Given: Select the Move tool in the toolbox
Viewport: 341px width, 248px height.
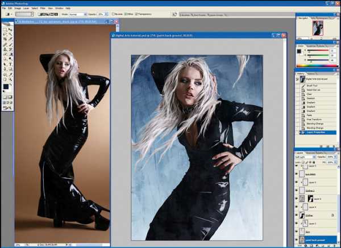Looking at the screenshot, I should 10,30.
